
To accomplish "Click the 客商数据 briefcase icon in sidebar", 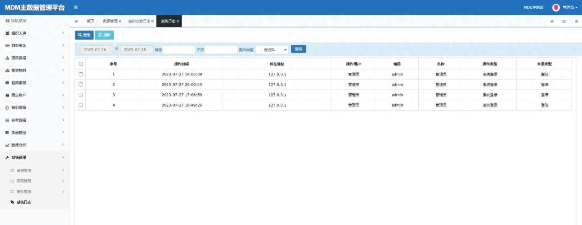I will point(7,83).
